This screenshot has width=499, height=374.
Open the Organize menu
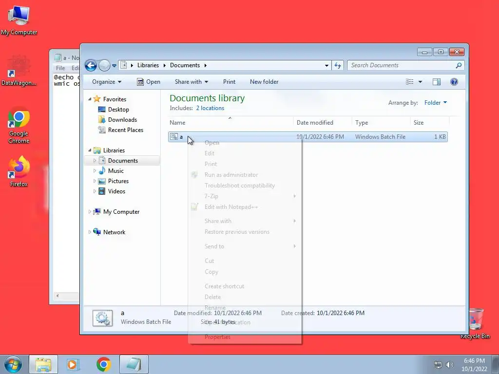click(107, 82)
